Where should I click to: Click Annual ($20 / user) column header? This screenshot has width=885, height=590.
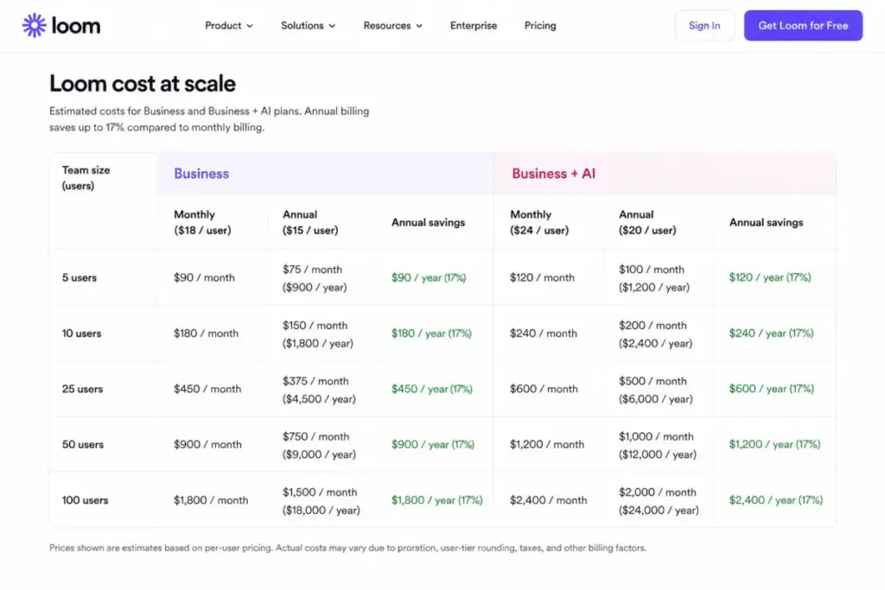[647, 222]
